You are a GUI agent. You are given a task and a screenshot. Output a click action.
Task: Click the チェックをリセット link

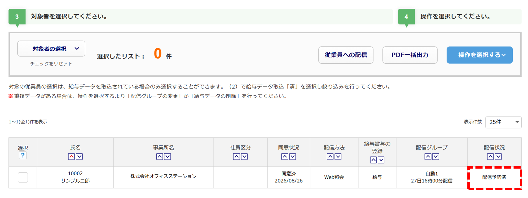pyautogui.click(x=51, y=64)
